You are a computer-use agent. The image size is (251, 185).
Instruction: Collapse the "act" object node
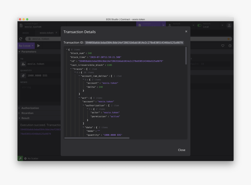pos(79,98)
